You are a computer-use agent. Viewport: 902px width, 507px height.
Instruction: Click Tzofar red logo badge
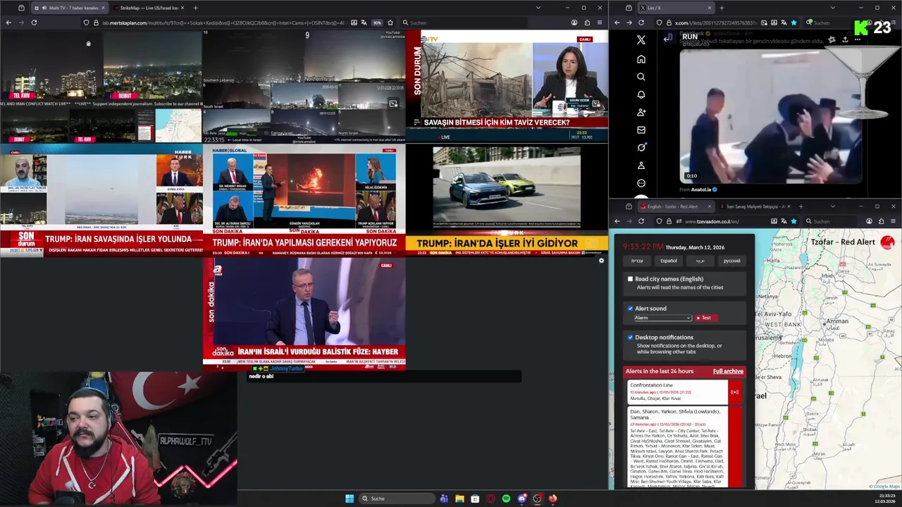click(887, 242)
